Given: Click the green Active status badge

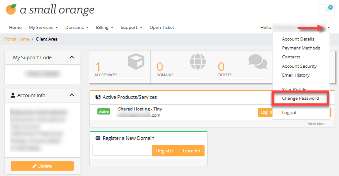Looking at the screenshot, I should point(104,111).
